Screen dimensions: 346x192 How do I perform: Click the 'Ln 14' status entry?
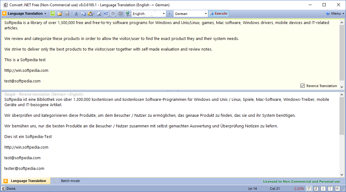[253, 189]
